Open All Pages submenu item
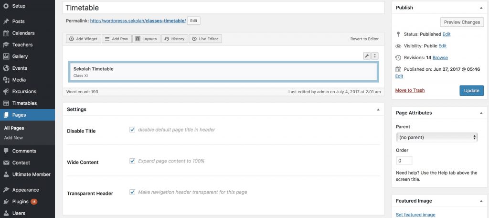This screenshot has height=218, width=489. click(x=14, y=128)
